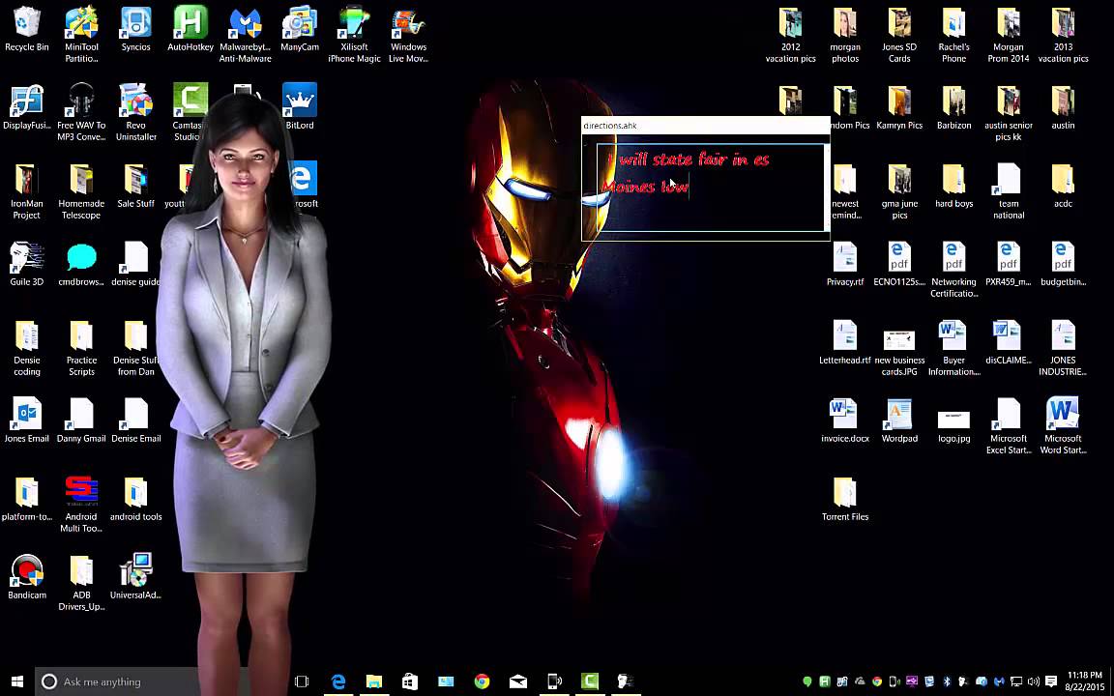Select the budgetbin PDF file
The width and height of the screenshot is (1114, 696).
click(x=1063, y=264)
